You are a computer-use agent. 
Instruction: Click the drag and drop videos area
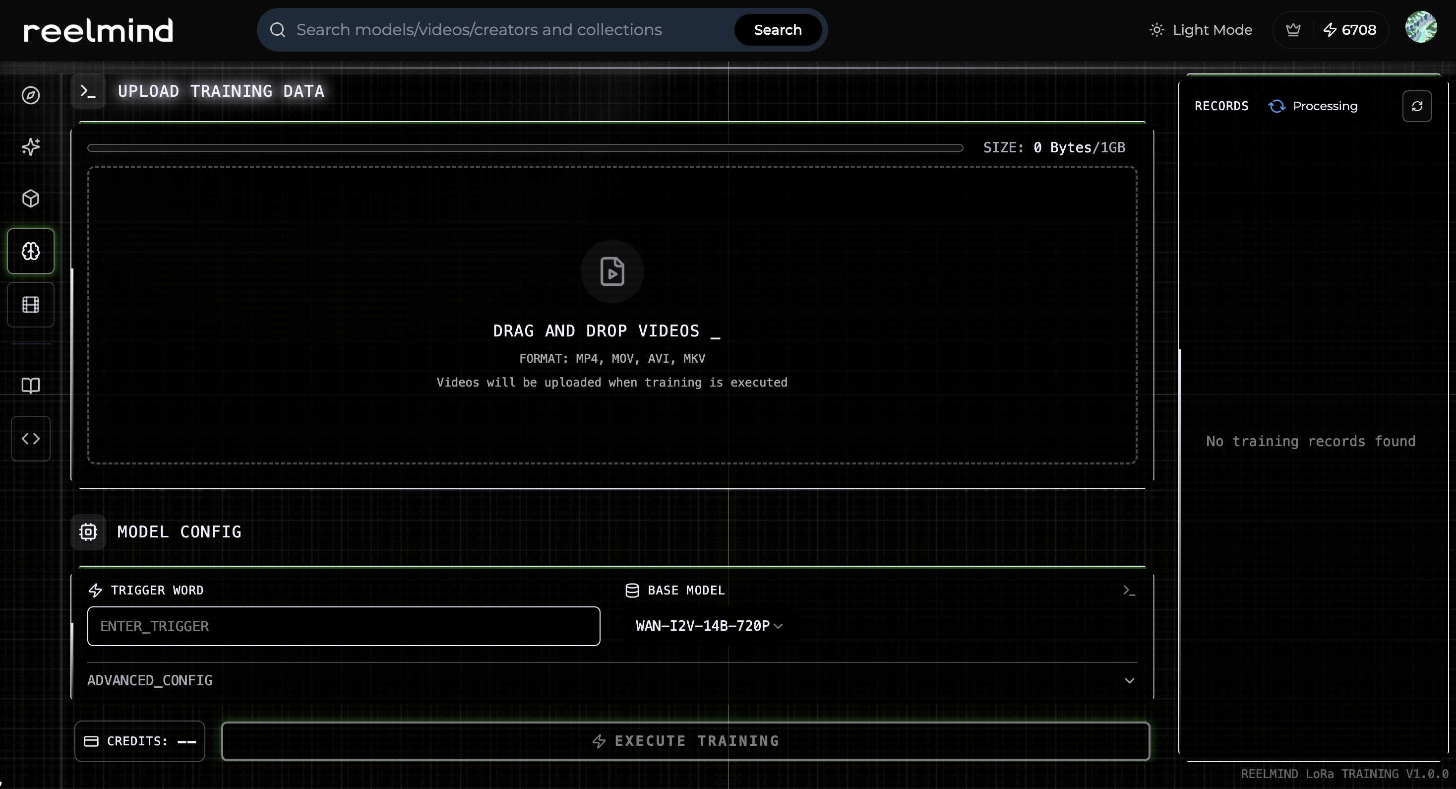611,315
